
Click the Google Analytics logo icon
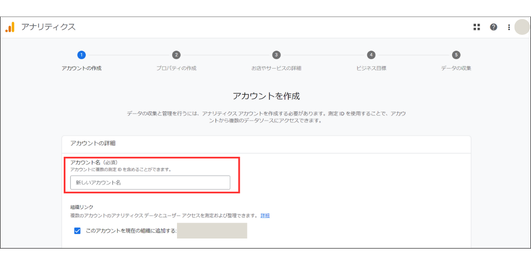click(10, 27)
